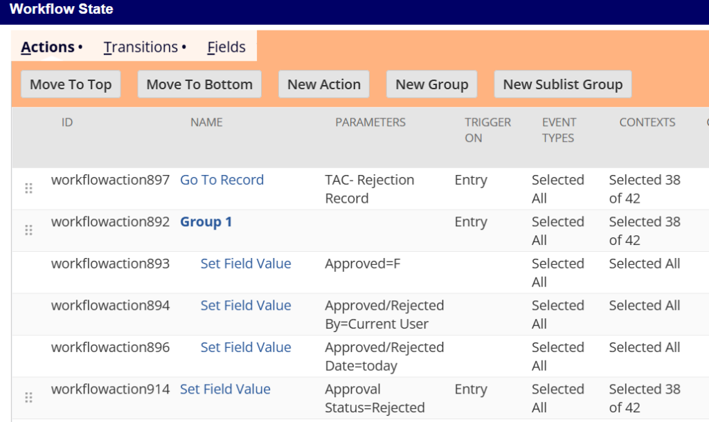The height and width of the screenshot is (422, 709).
Task: Open the Fields tab
Action: pos(226,47)
